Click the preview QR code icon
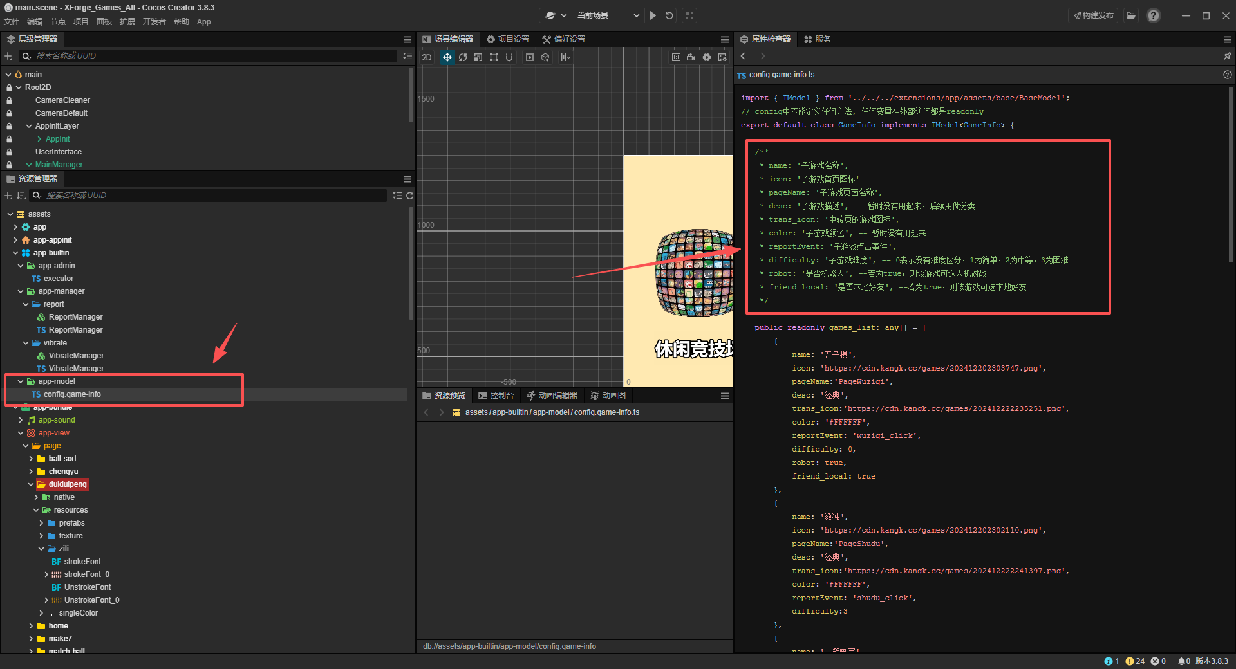The image size is (1236, 669). (x=689, y=15)
